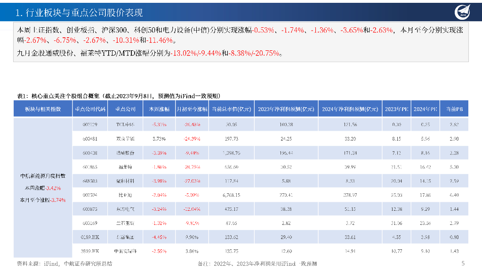Image resolution: width=482 pixels, height=271 pixels.
Task: Click stock code 600875
Action: (x=90, y=209)
